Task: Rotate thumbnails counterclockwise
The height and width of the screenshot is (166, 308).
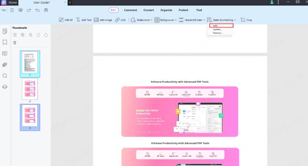Action: (38, 35)
